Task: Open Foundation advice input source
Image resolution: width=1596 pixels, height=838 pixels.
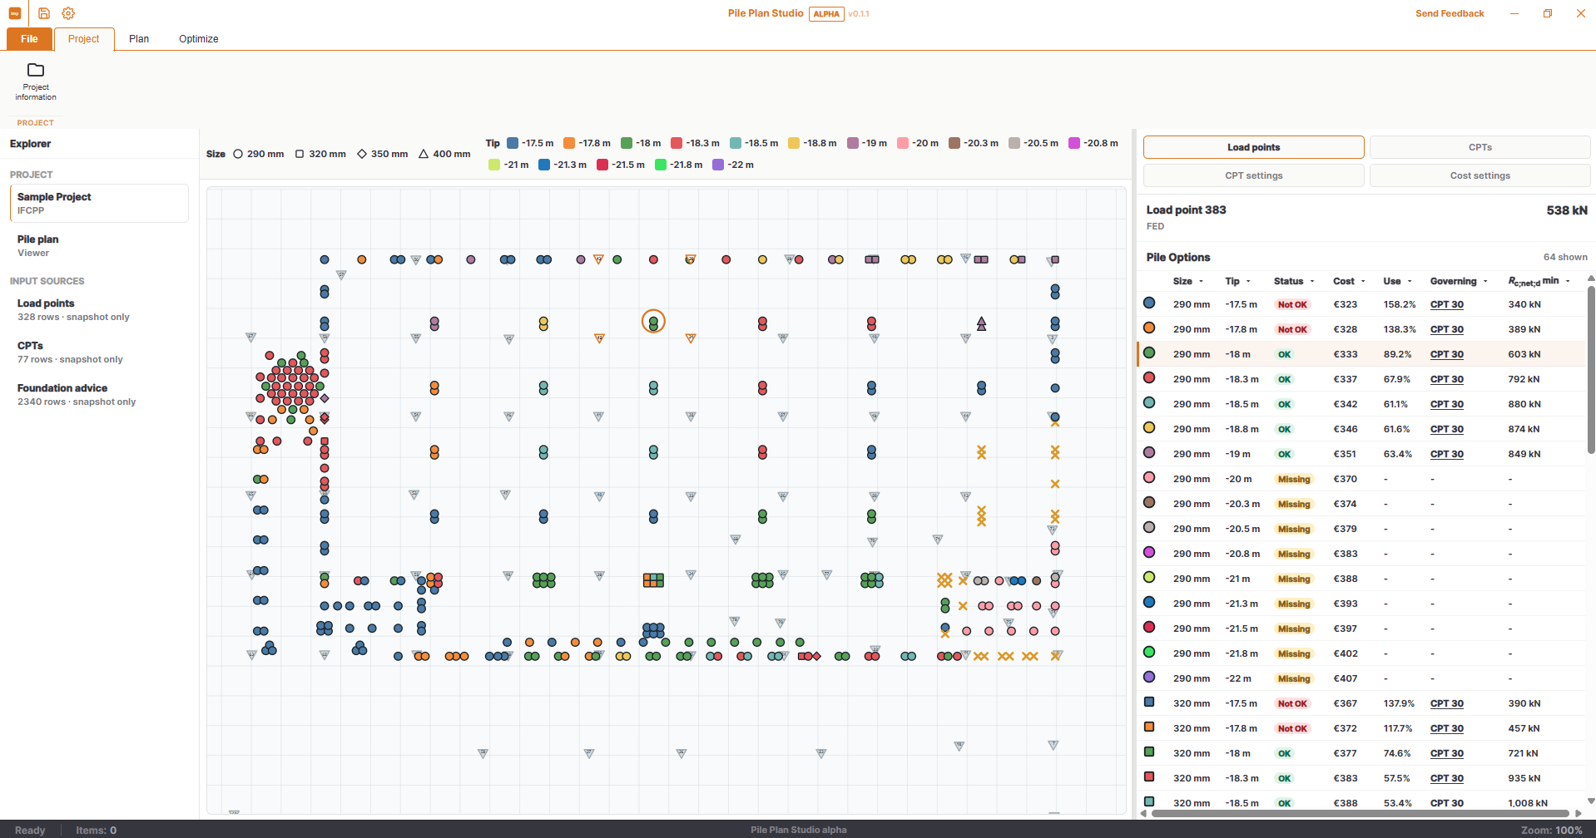Action: click(99, 394)
